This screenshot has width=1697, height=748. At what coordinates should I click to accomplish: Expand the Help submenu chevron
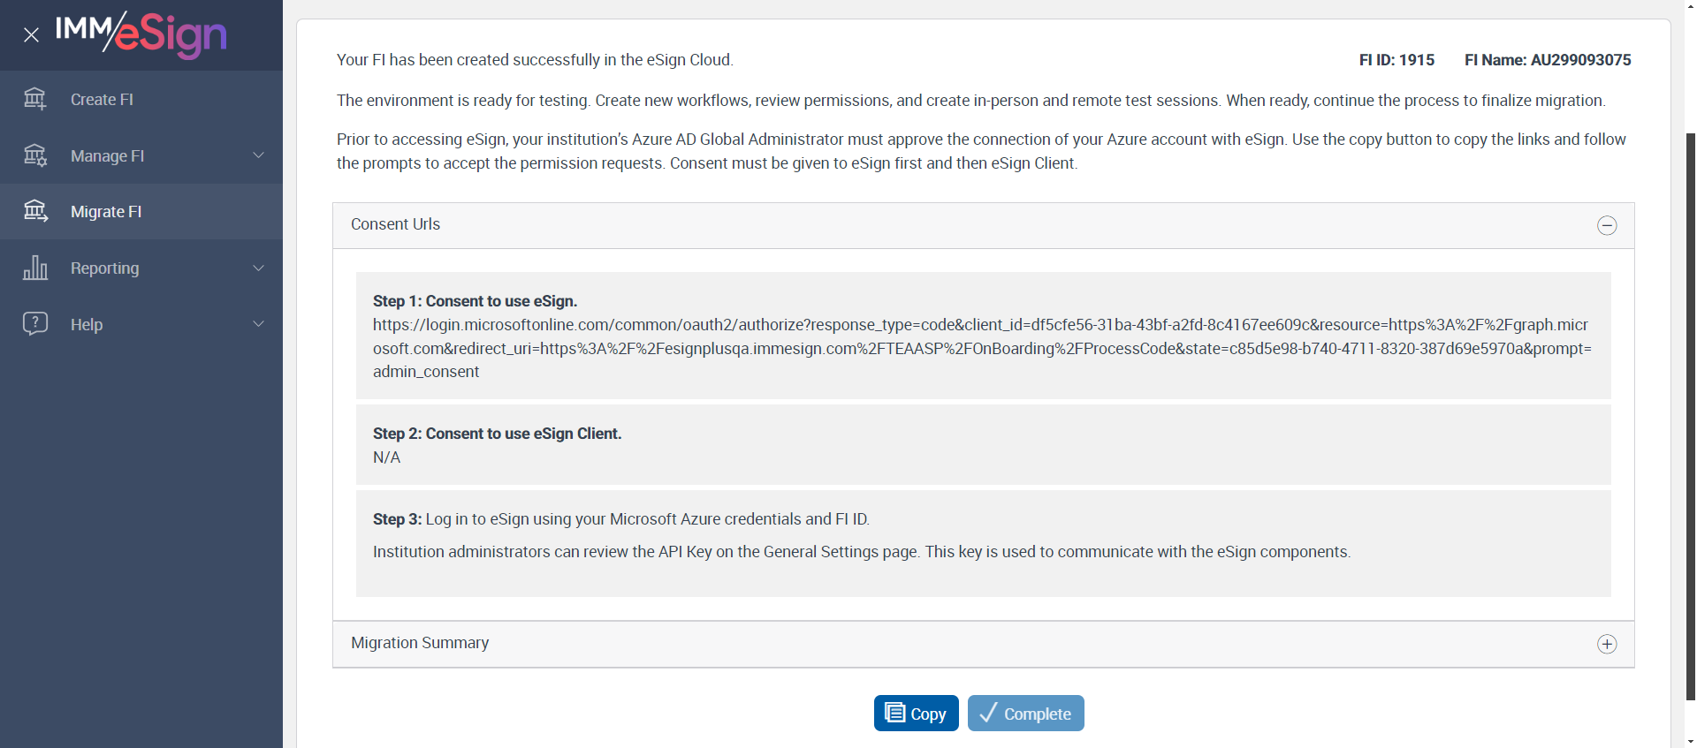tap(258, 323)
